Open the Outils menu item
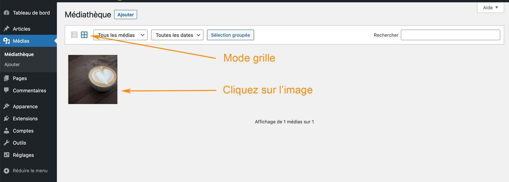Image resolution: width=509 pixels, height=182 pixels. tap(28, 143)
